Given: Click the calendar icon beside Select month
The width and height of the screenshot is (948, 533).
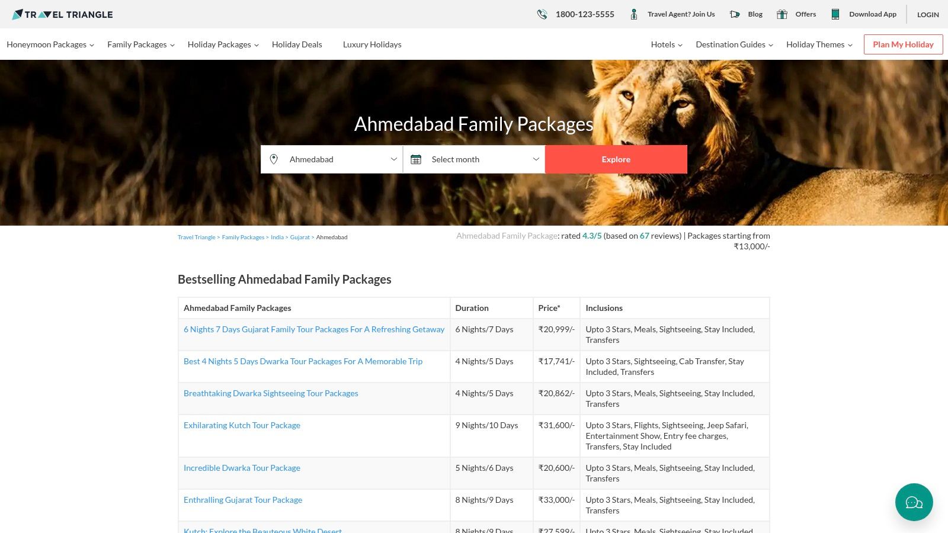Looking at the screenshot, I should 417,159.
